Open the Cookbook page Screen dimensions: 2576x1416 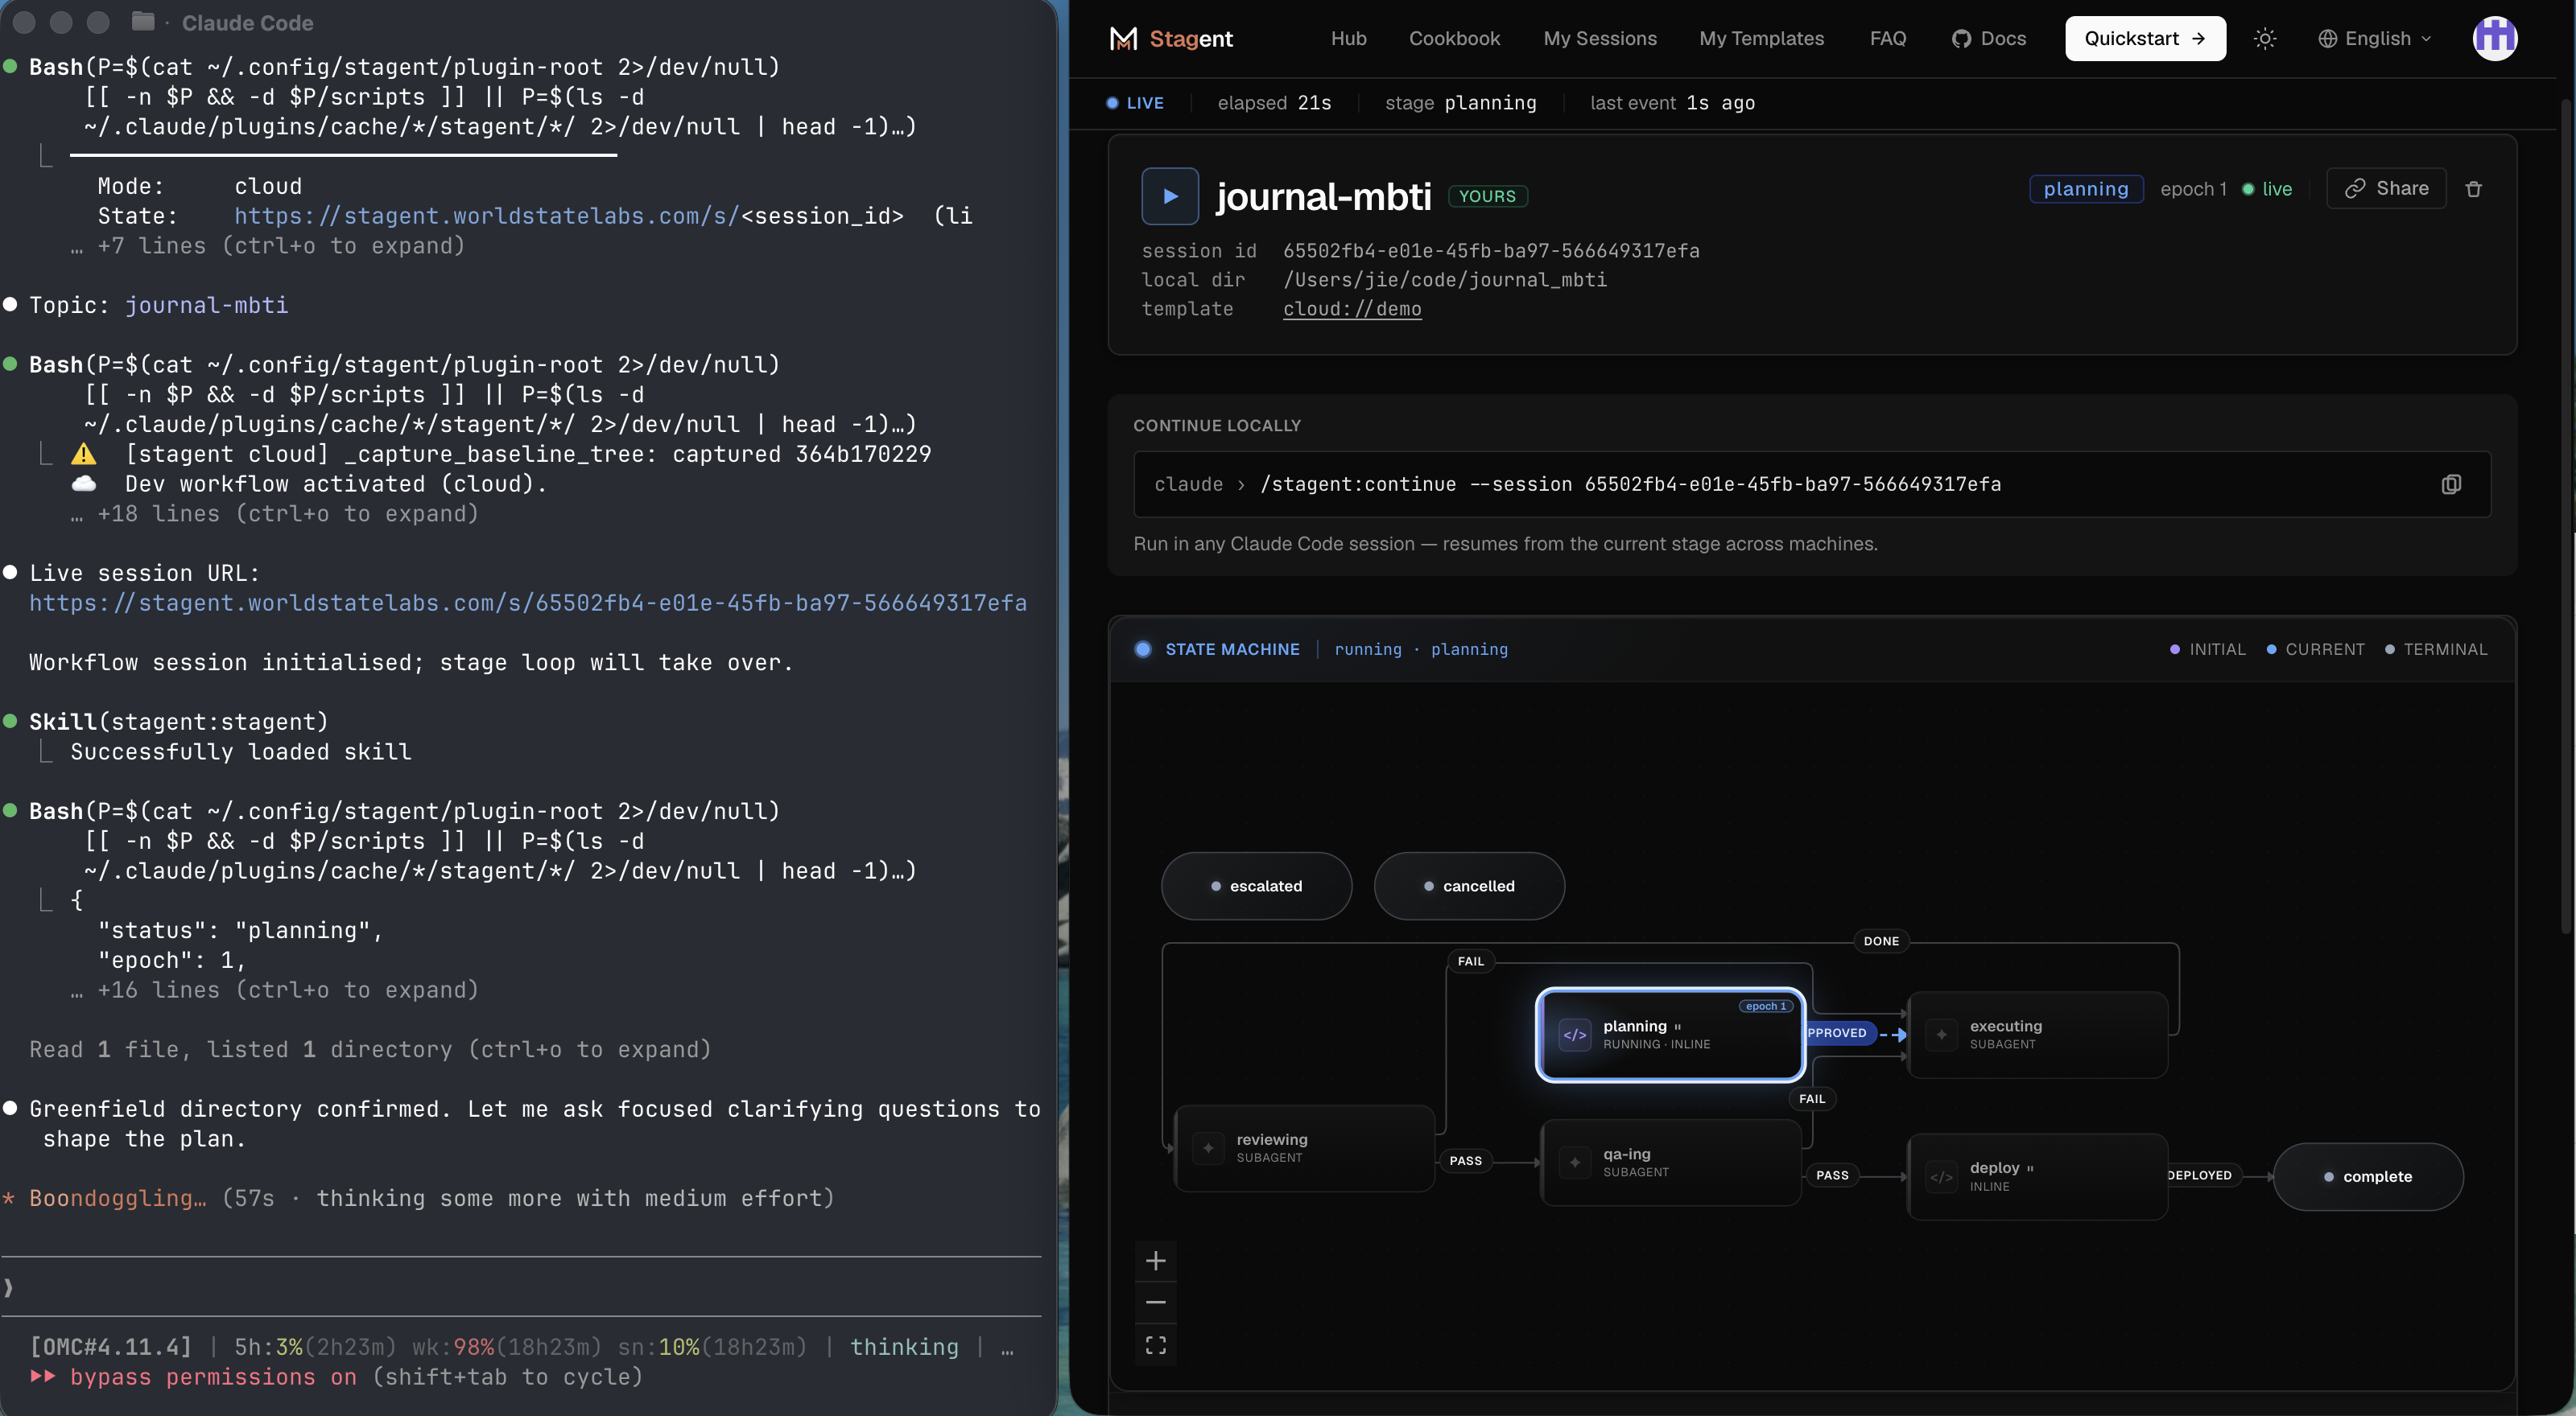coord(1454,38)
